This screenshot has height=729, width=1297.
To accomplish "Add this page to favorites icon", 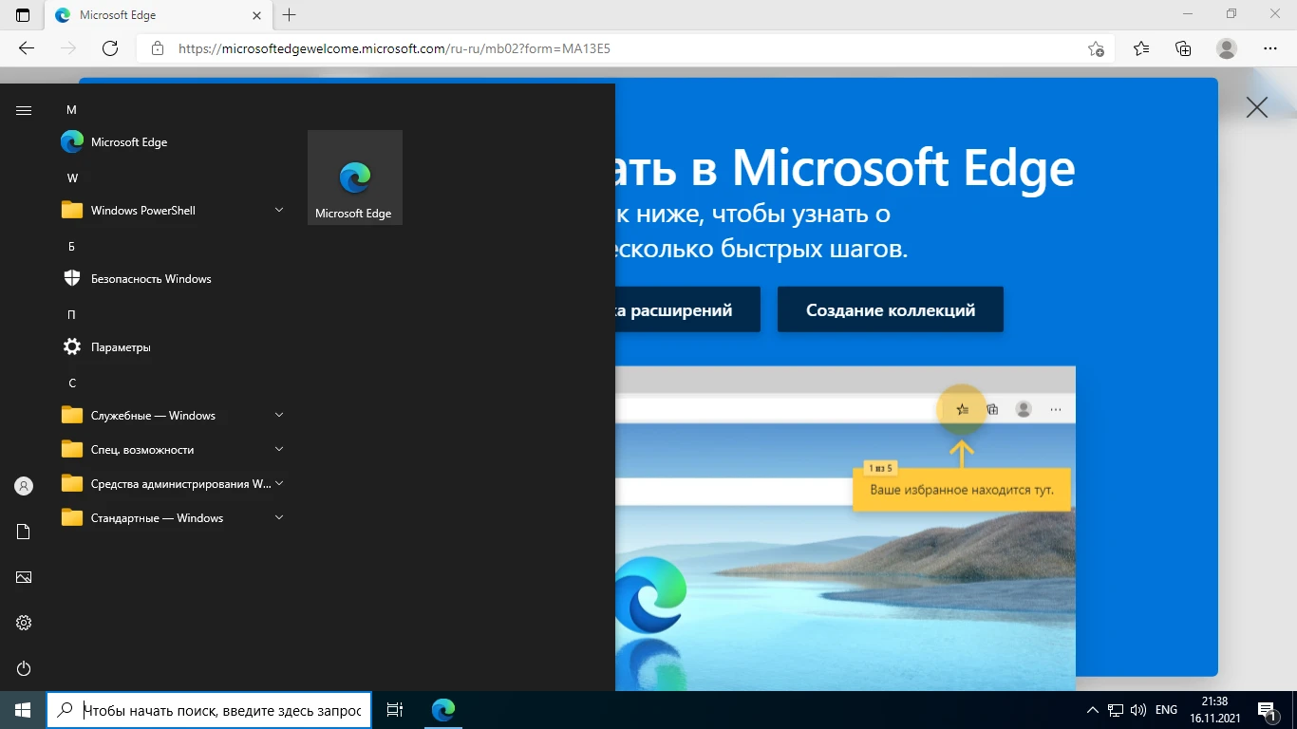I will tap(1096, 48).
